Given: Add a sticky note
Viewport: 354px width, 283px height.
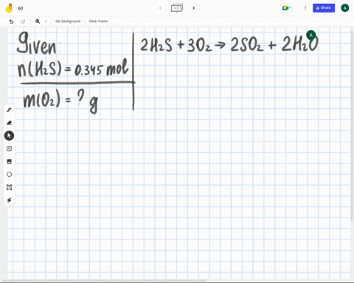Looking at the screenshot, I should [x=9, y=149].
